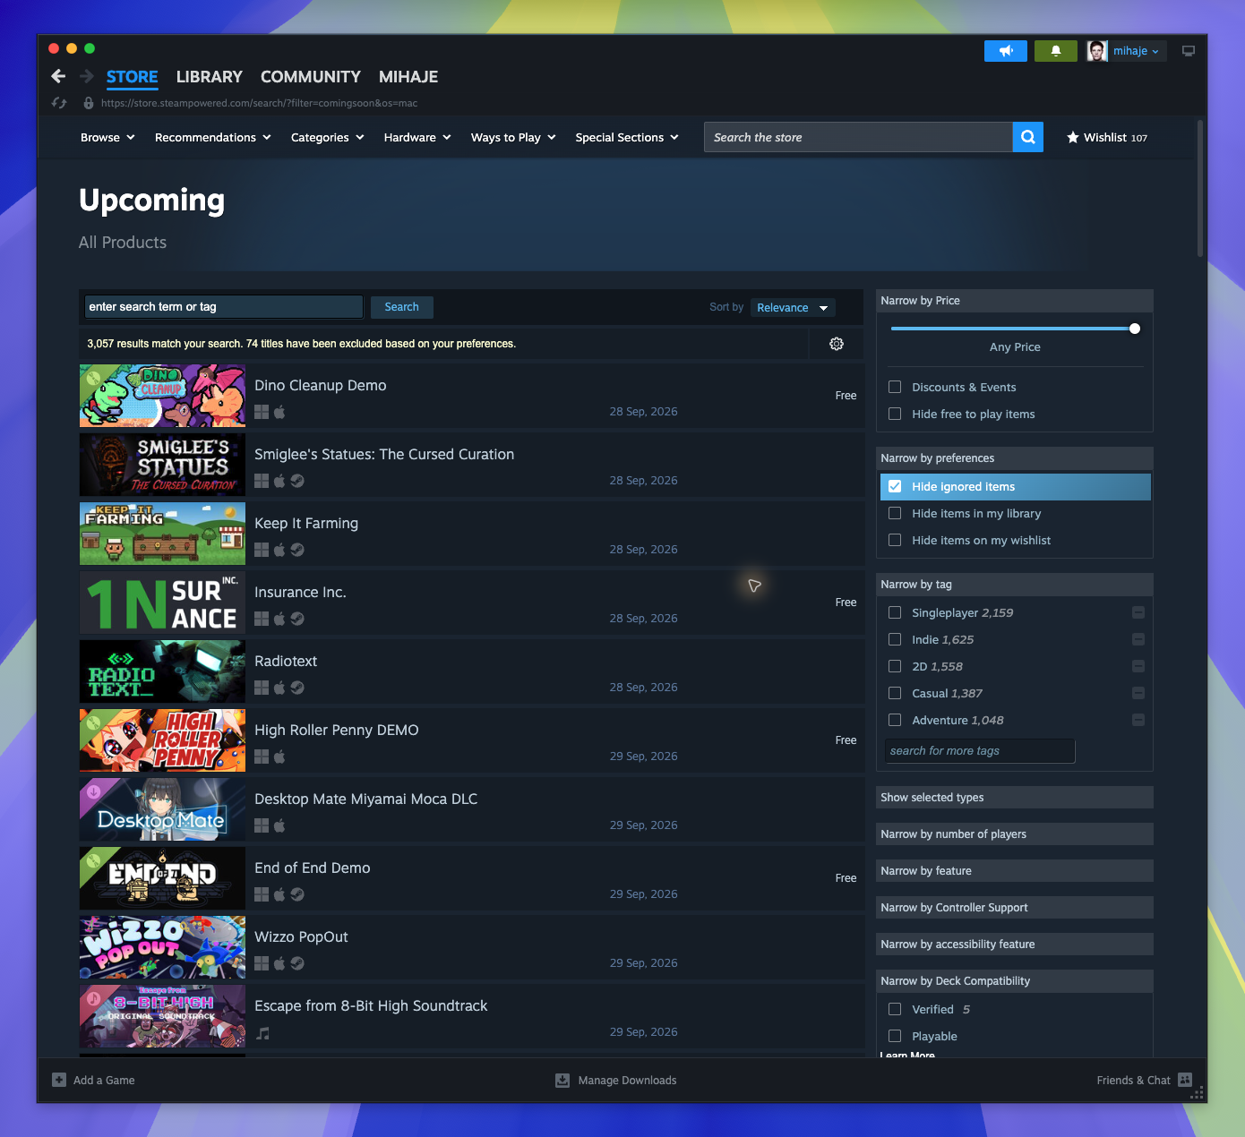1245x1137 pixels.
Task: Open the Recommendations dropdown
Action: pos(213,137)
